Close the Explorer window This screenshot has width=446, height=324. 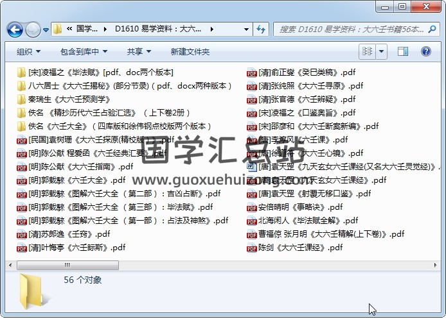(426, 6)
